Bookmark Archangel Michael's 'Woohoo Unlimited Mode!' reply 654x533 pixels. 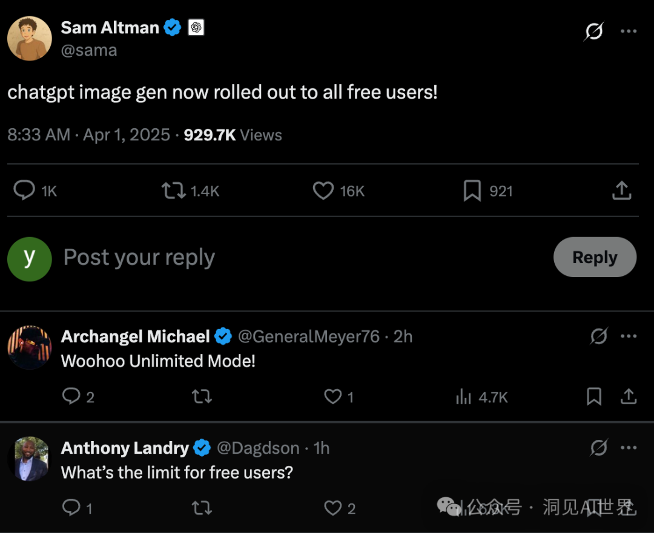pos(594,397)
